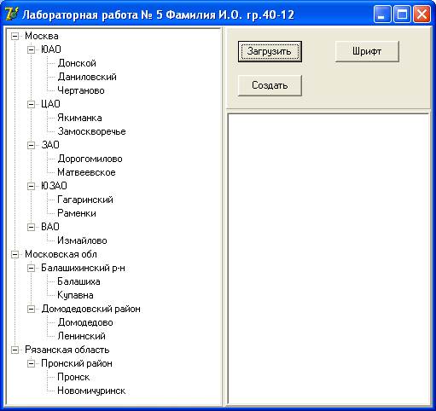This screenshot has height=411, width=436.
Task: Select the ЗАО label
Action: click(50, 145)
